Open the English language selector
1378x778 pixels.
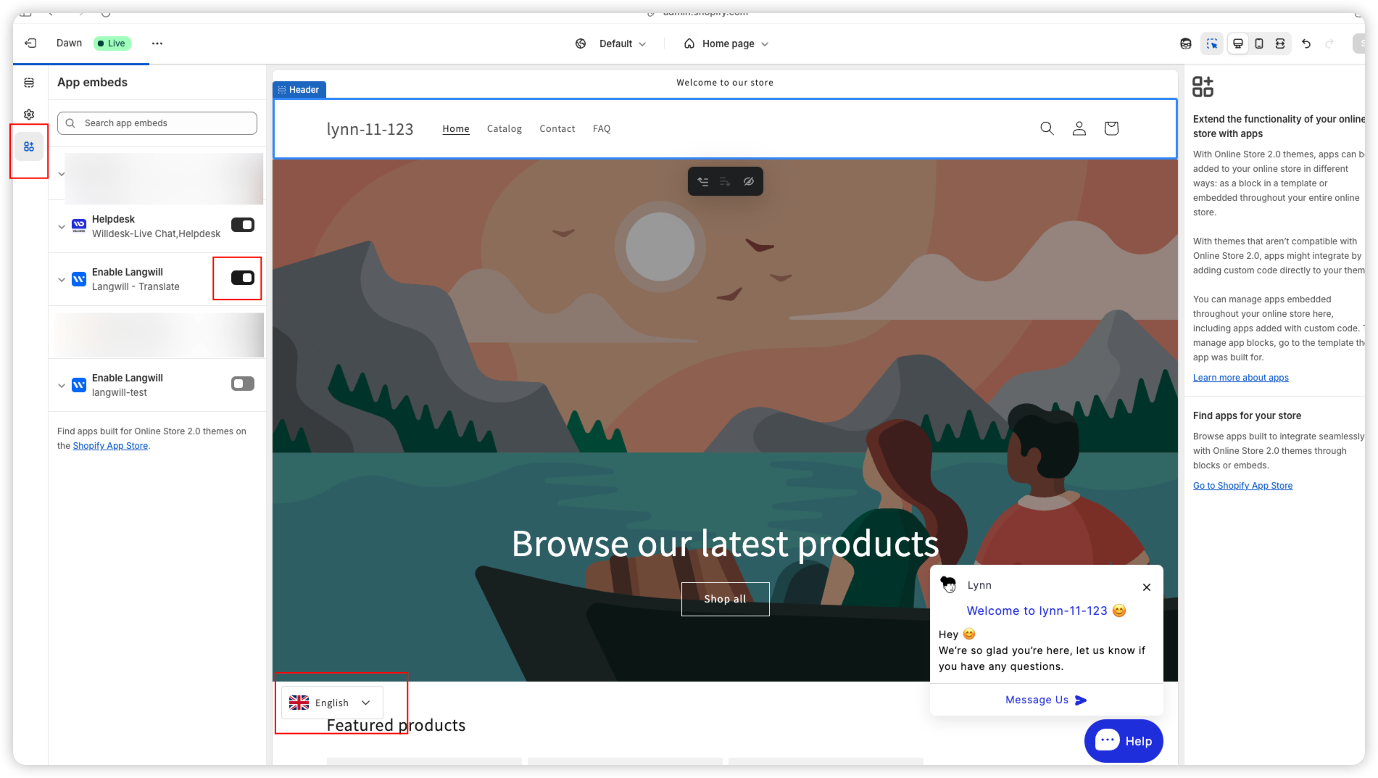pos(332,703)
